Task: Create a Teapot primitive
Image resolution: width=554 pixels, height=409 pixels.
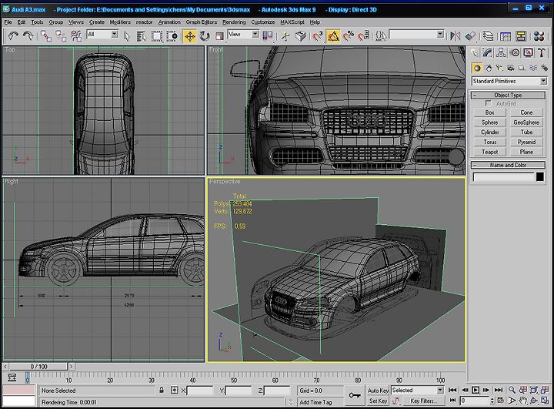Action: tap(489, 152)
